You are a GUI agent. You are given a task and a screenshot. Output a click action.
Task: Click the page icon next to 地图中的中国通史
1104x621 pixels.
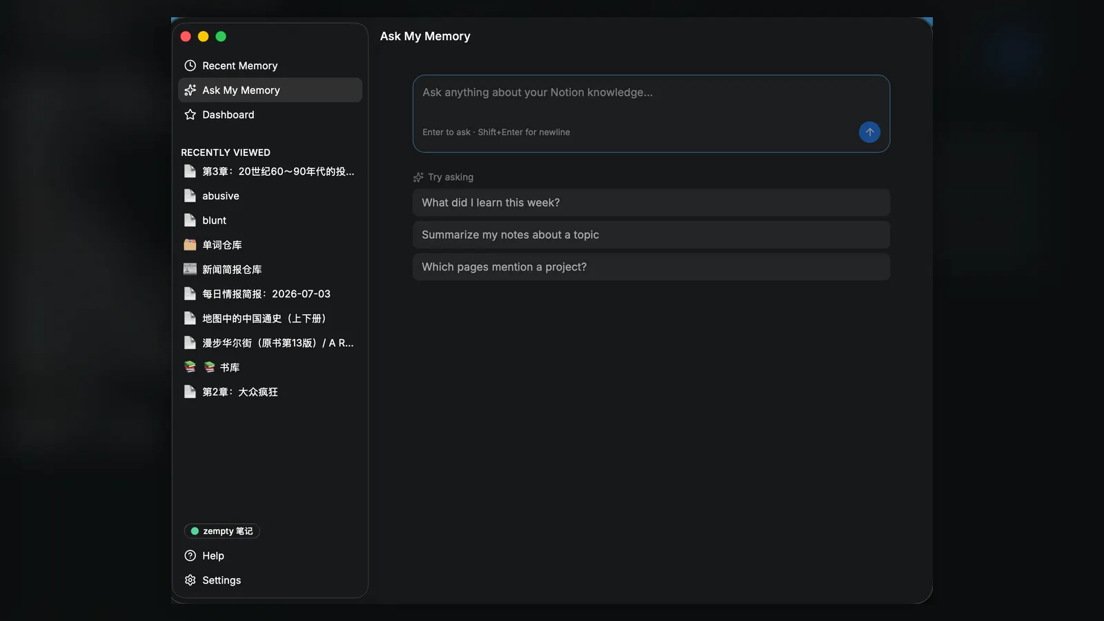pyautogui.click(x=190, y=318)
